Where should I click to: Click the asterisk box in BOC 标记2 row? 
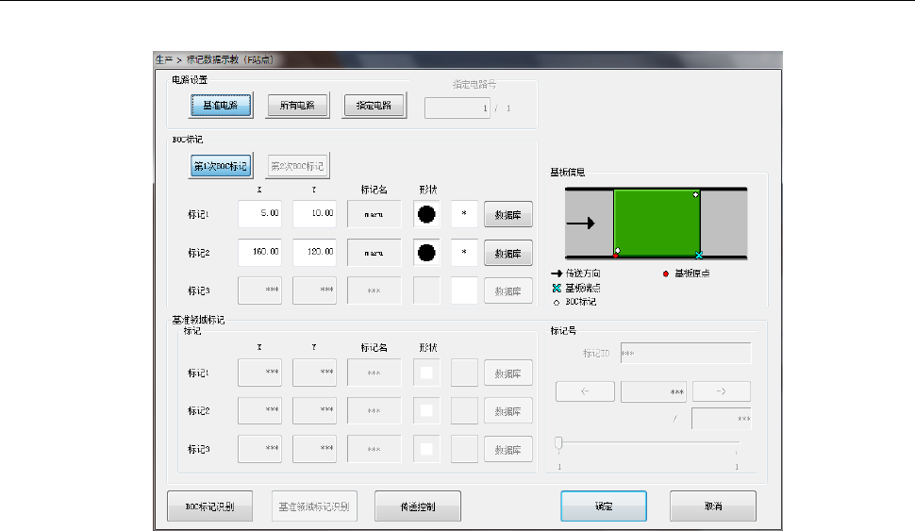coord(464,253)
